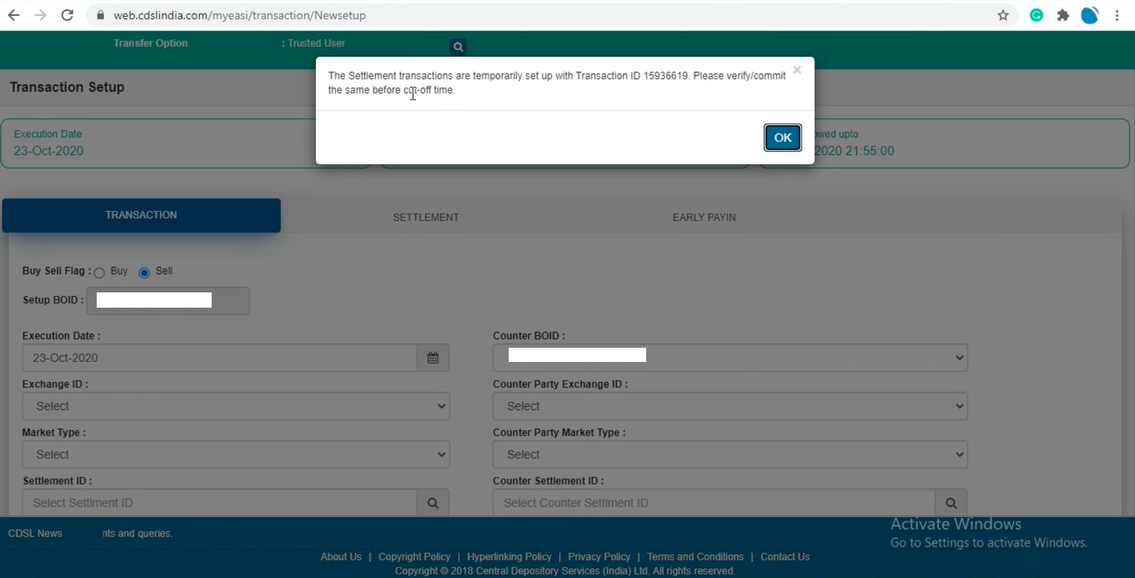Click the Counter Settlement ID search icon

click(951, 503)
